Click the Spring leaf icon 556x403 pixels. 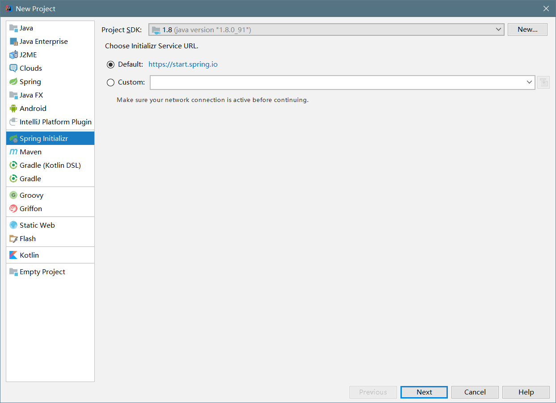pyautogui.click(x=13, y=82)
